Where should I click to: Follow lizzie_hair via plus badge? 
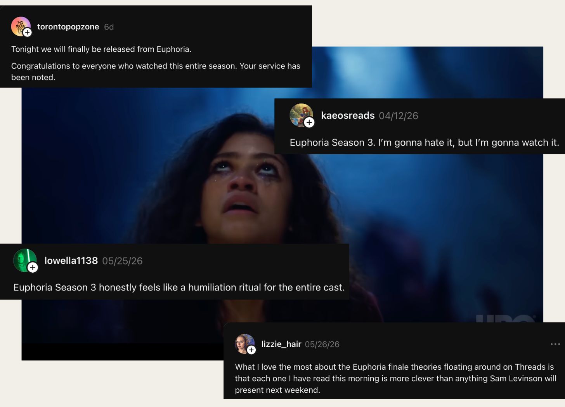click(251, 350)
